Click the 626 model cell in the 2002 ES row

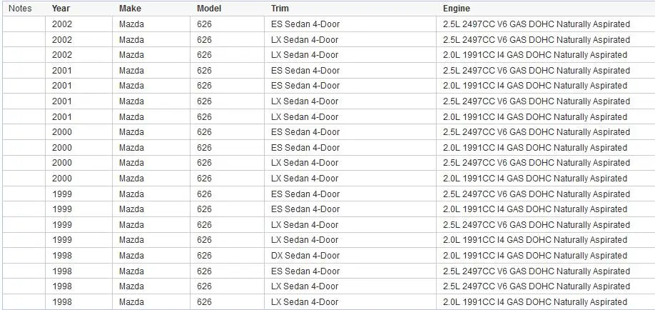pyautogui.click(x=227, y=24)
